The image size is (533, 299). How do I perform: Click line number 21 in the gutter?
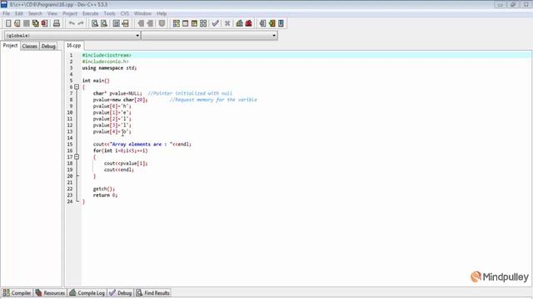70,183
